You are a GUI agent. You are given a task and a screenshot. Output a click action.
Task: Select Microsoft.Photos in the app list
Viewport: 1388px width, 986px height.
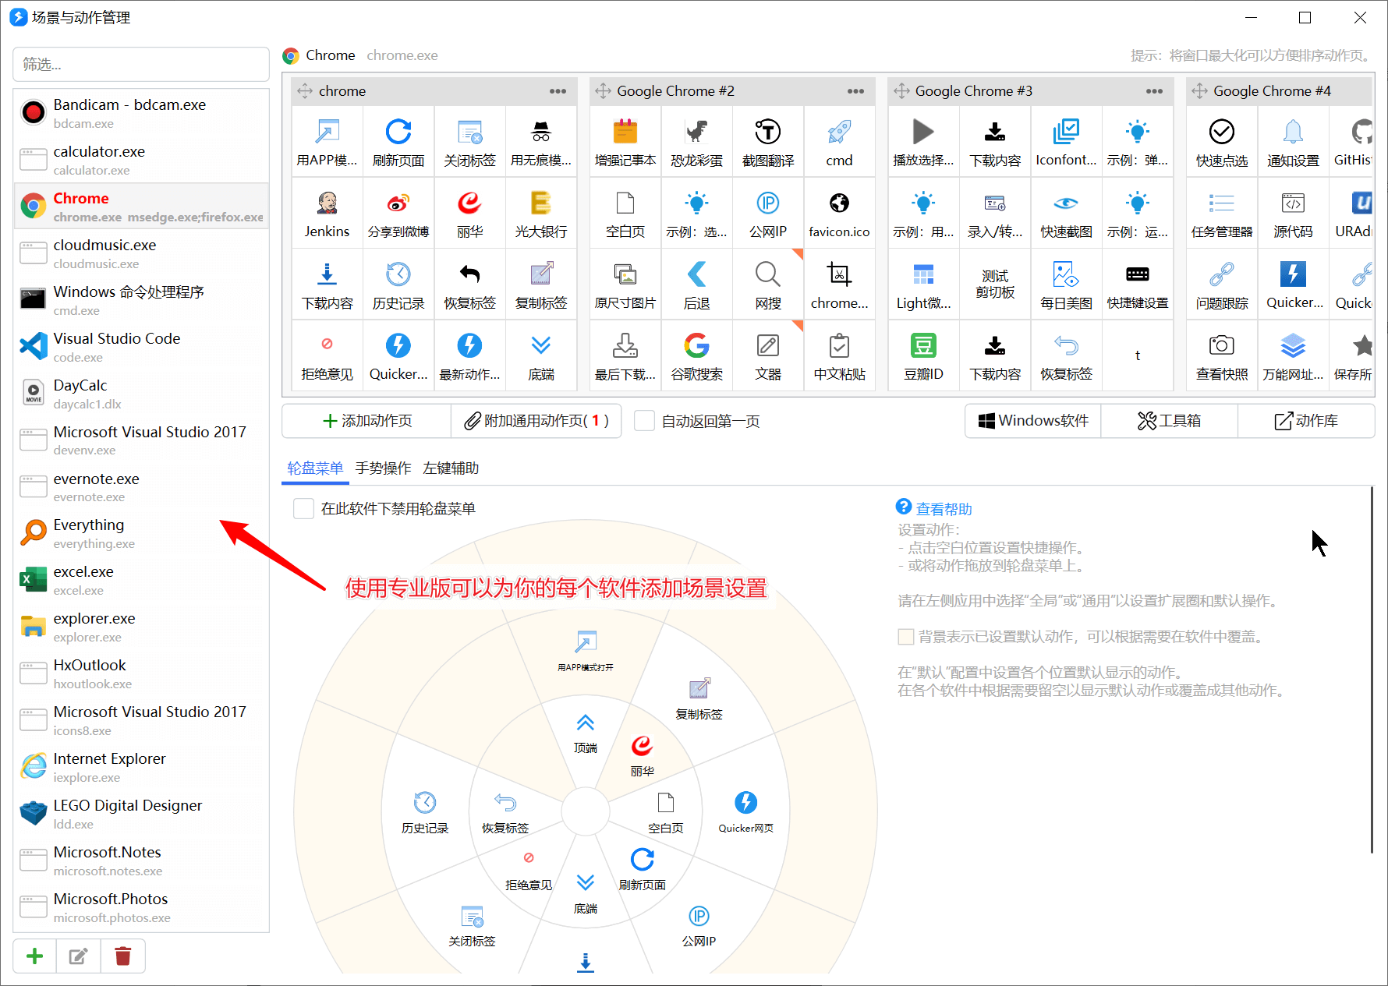(x=141, y=907)
